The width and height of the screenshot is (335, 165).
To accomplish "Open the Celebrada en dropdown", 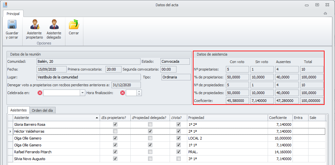I will 82,93.
